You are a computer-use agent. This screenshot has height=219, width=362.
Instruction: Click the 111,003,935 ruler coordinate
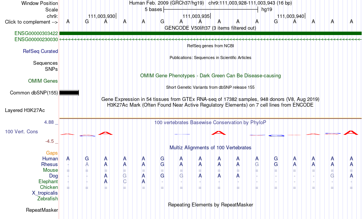196,16
